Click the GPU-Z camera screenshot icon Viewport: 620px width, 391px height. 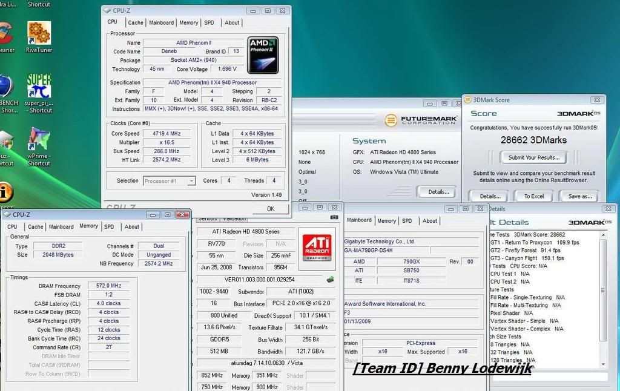point(334,217)
